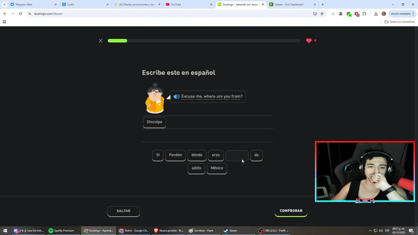Open the Twitch Chrome window from taskbar

click(134, 231)
